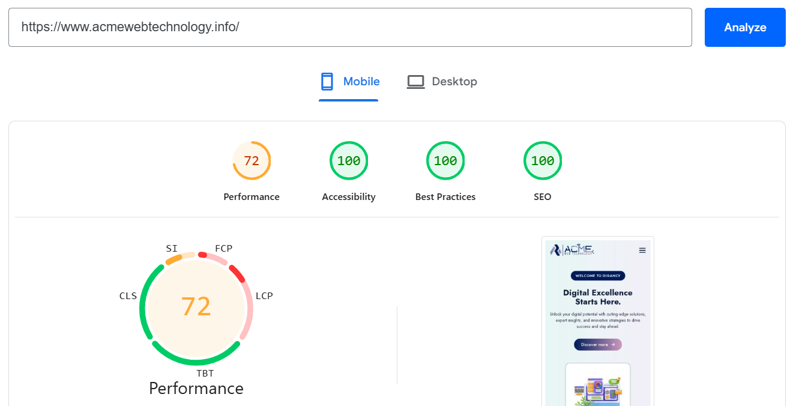
Task: Click the desktop monitor icon next to Desktop
Action: point(415,80)
